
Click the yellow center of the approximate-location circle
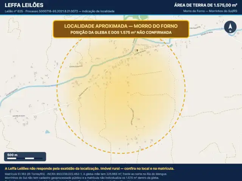[x=121, y=90]
